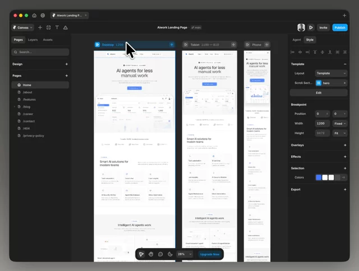Play the Desktop breakpoint preview
The image size is (359, 271).
click(97, 45)
